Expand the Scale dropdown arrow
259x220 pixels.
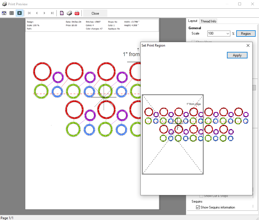[228, 34]
